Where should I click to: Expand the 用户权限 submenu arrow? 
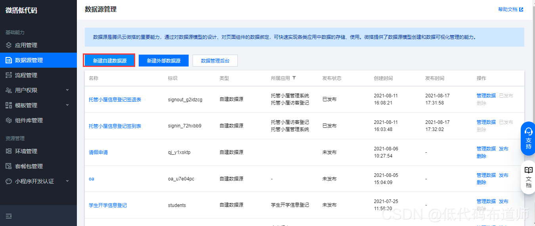pyautogui.click(x=67, y=90)
